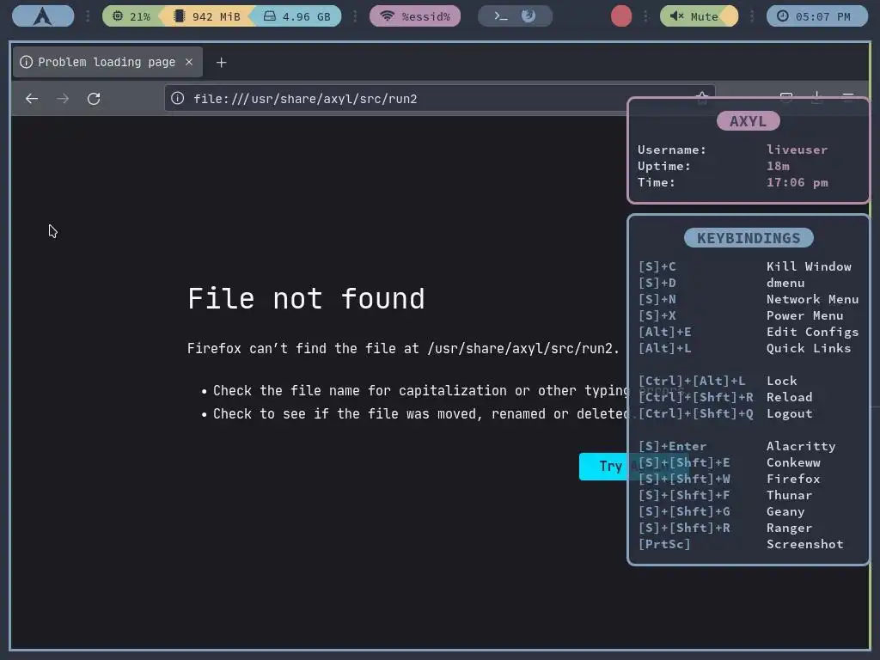Open a new tab with plus button
The height and width of the screenshot is (660, 880).
pyautogui.click(x=221, y=62)
